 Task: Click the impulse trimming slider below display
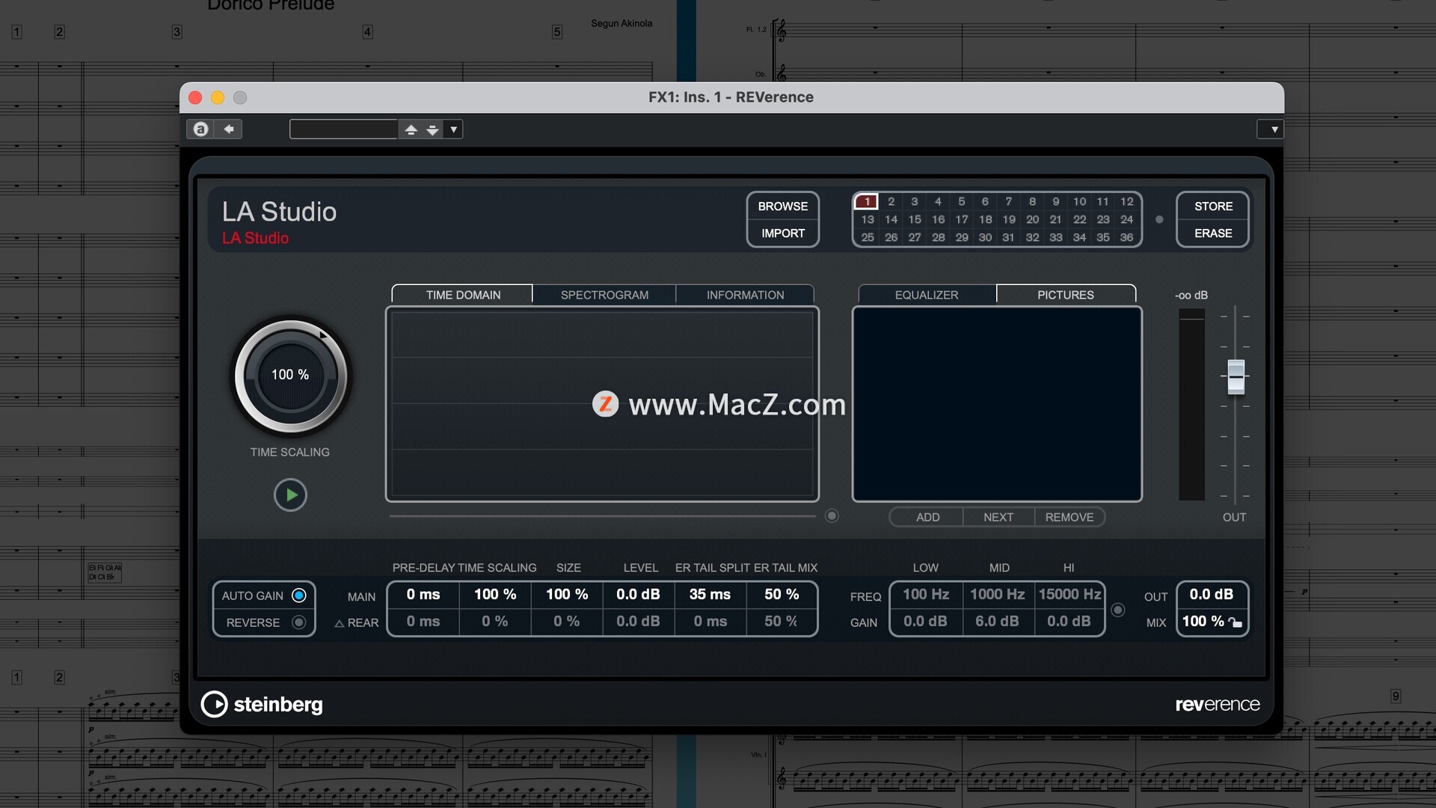click(602, 516)
